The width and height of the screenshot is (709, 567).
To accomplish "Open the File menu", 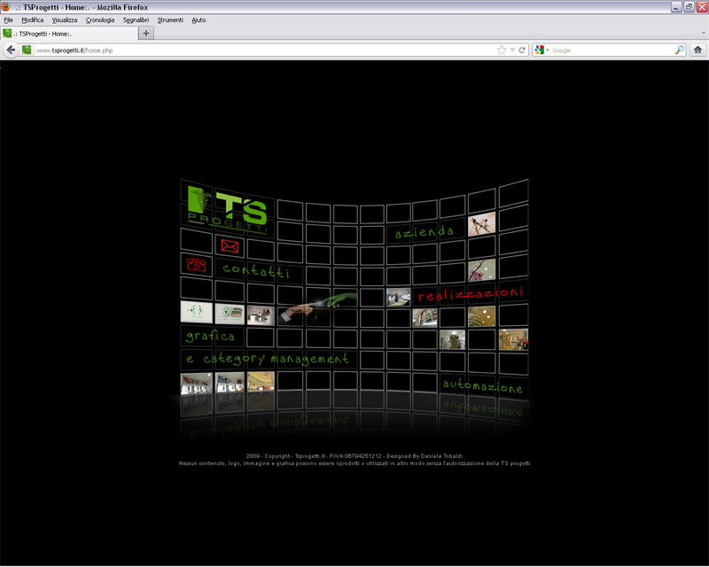I will point(8,19).
